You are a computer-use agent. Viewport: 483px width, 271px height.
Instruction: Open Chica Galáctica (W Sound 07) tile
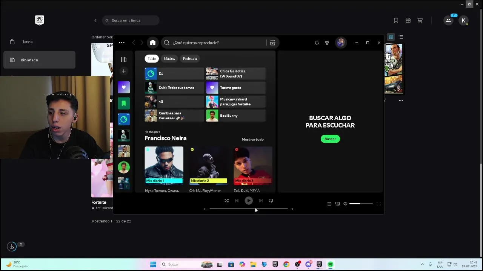[x=235, y=74]
